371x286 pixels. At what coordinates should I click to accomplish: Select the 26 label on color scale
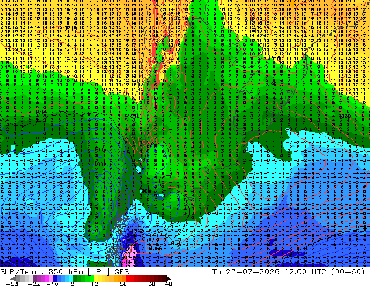pyautogui.click(x=123, y=284)
